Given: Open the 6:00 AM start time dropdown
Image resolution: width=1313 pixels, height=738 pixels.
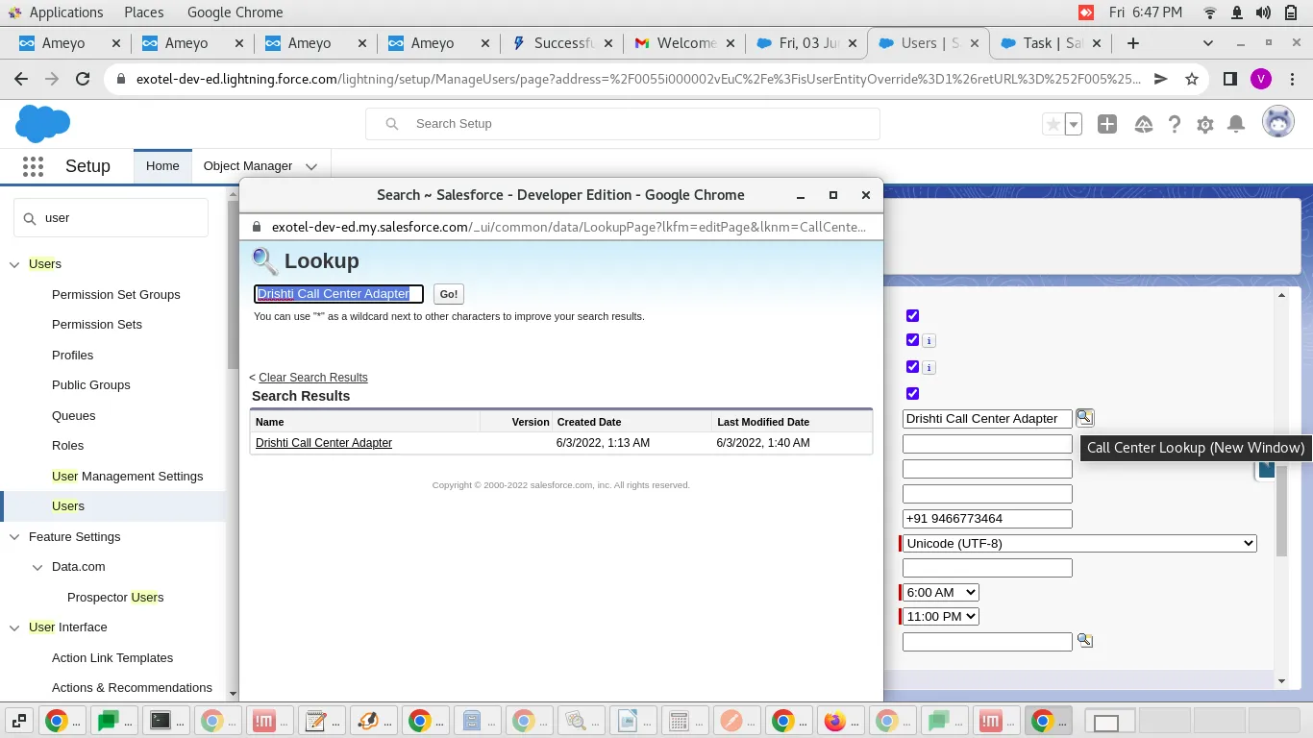Looking at the screenshot, I should tap(940, 592).
